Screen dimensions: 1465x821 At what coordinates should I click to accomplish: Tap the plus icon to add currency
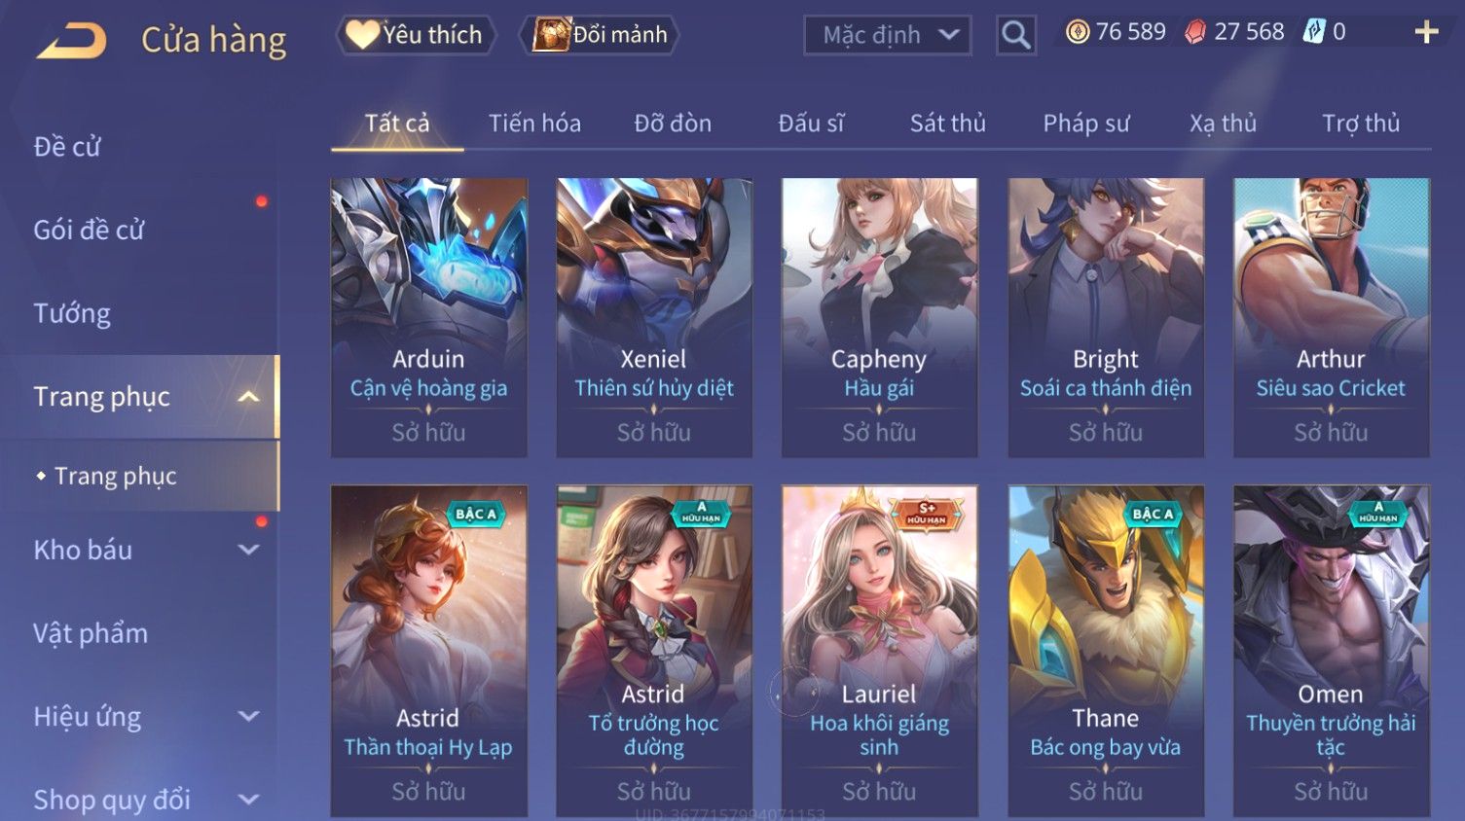(1426, 32)
